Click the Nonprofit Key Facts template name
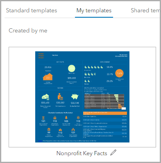The width and height of the screenshot is (161, 163). pos(82,153)
